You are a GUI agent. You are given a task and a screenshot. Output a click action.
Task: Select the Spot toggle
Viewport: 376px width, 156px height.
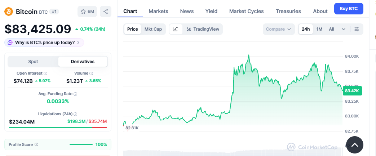pyautogui.click(x=33, y=62)
